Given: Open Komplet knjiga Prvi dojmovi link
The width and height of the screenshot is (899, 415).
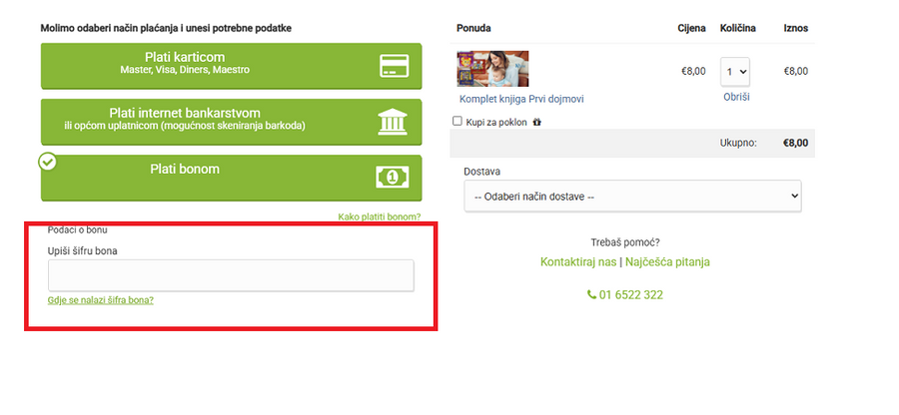Looking at the screenshot, I should point(521,99).
